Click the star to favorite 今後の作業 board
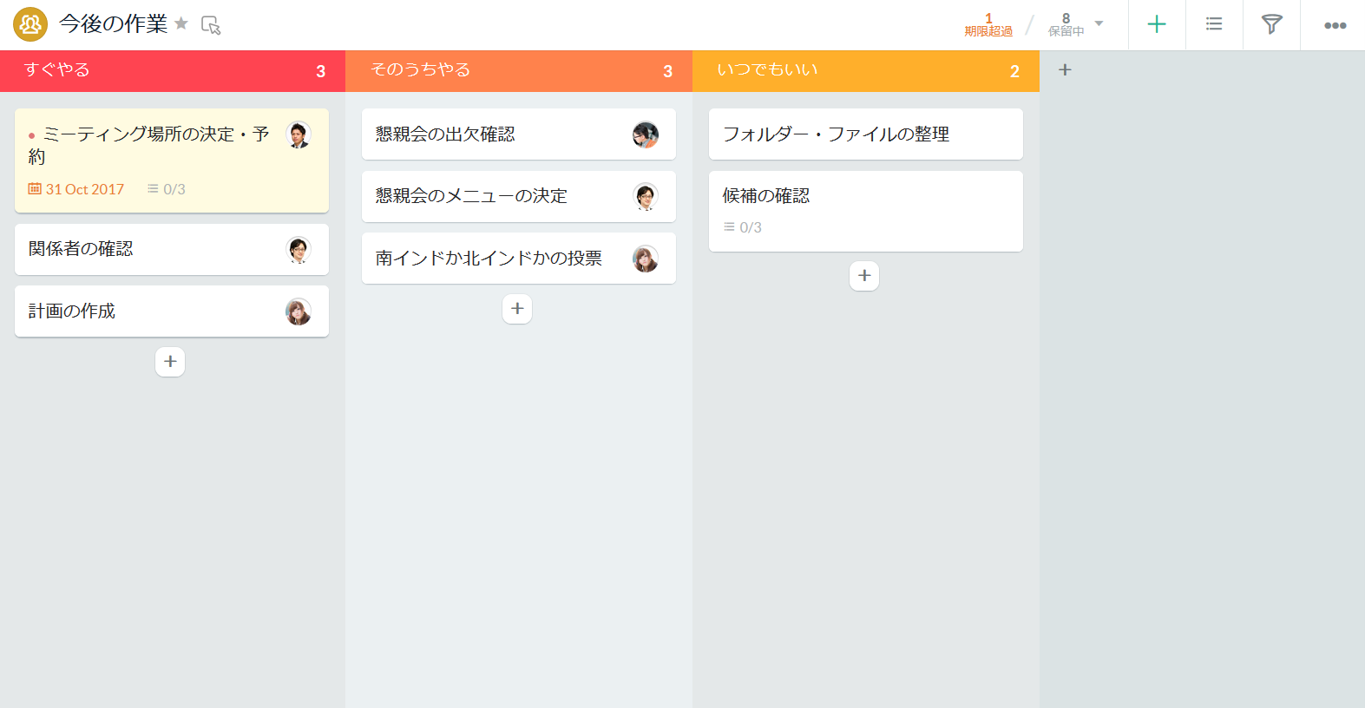 [x=181, y=23]
